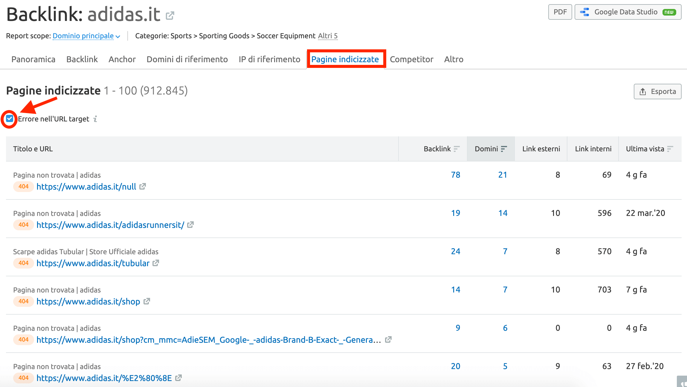Click 'Scarpe adidas Tubular | Store Ufficiale adidas' title

(x=86, y=252)
